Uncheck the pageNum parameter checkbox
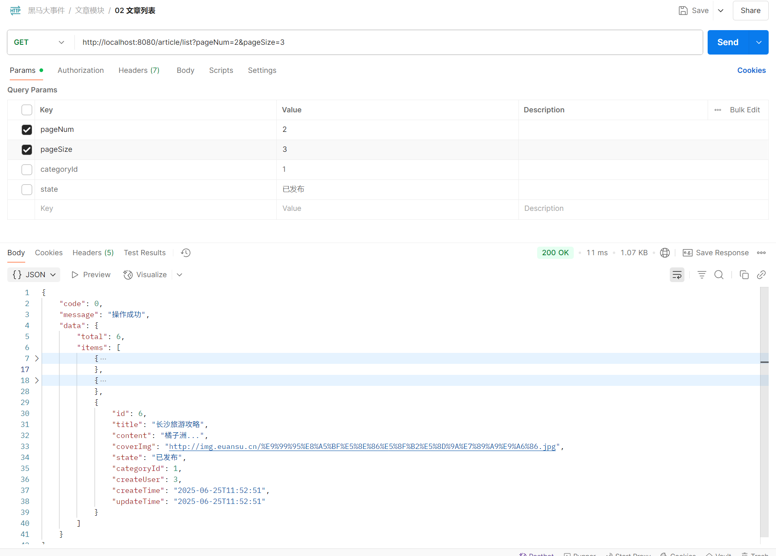 coord(27,130)
